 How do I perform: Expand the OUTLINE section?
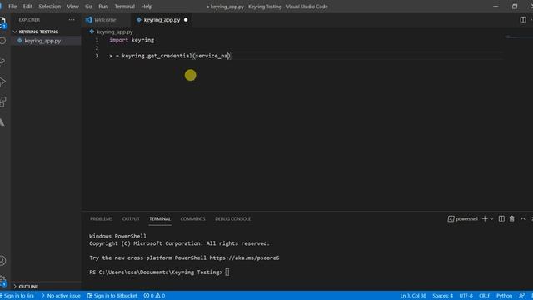47,287
